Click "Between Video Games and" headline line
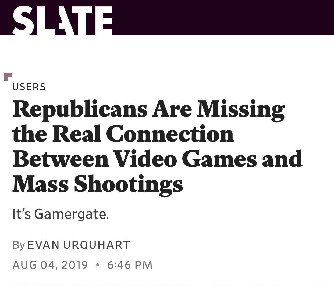 tap(157, 159)
